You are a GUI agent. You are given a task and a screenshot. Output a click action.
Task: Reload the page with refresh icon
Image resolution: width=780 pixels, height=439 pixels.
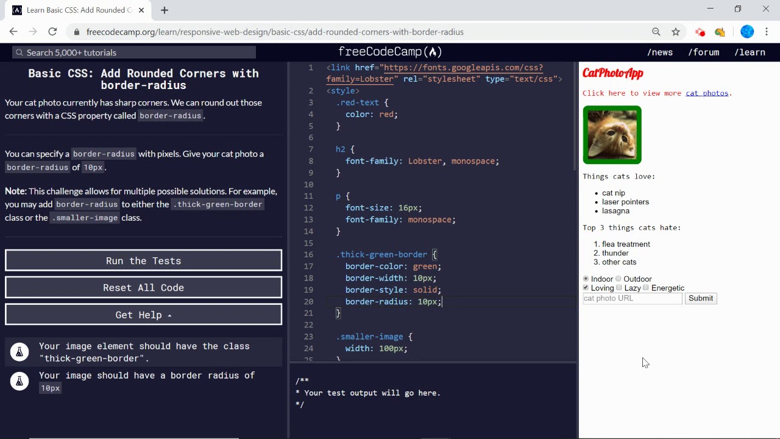pos(52,32)
